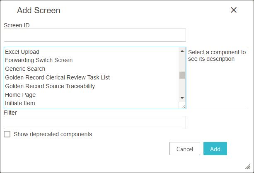254x173 pixels.
Task: Click the component list scrollbar thumb
Action: coord(182,75)
